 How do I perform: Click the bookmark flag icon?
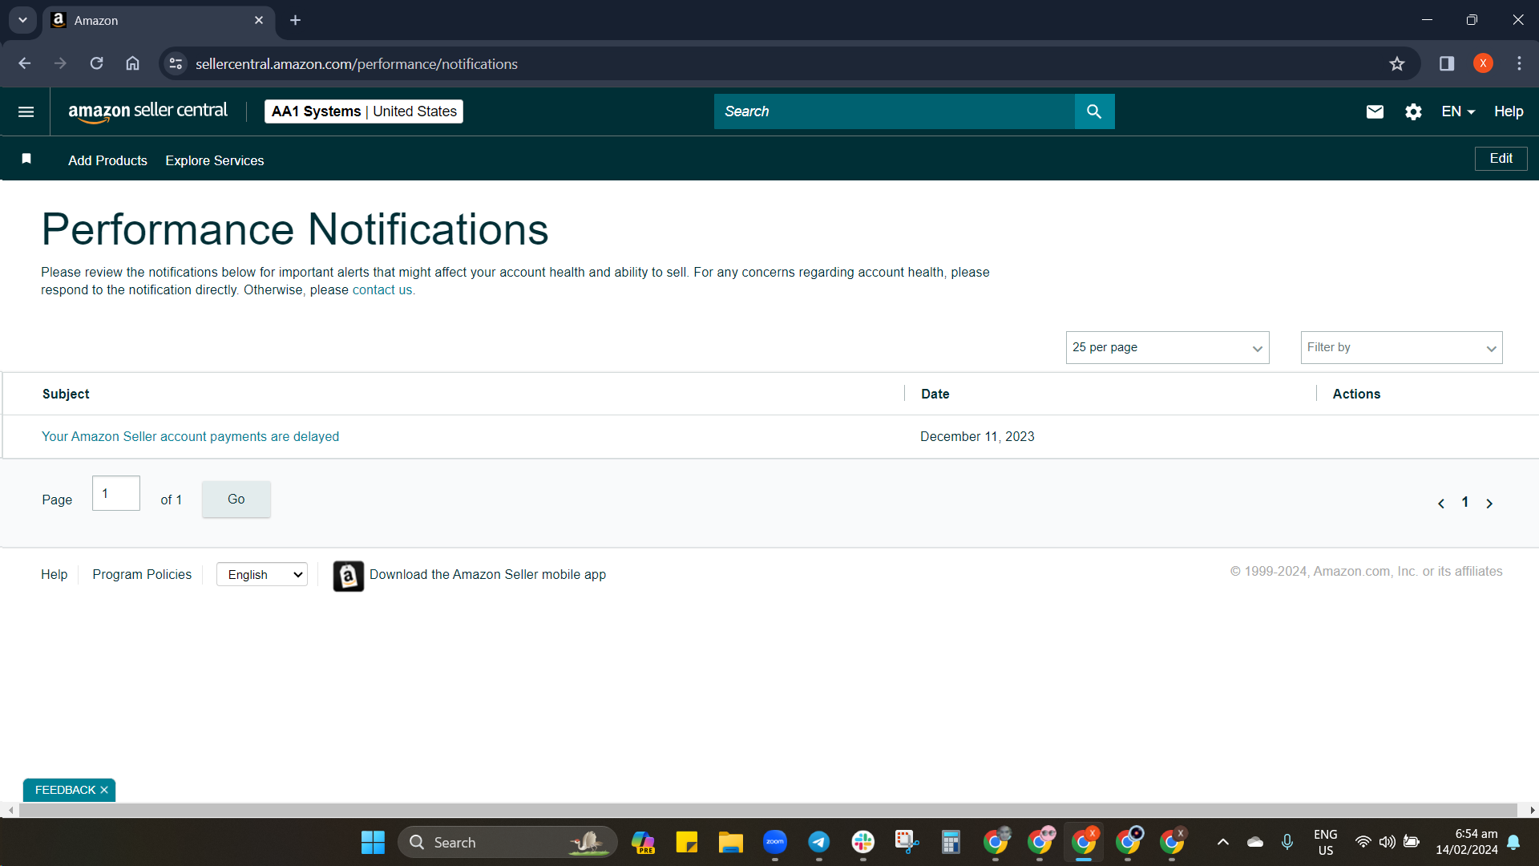click(x=26, y=159)
